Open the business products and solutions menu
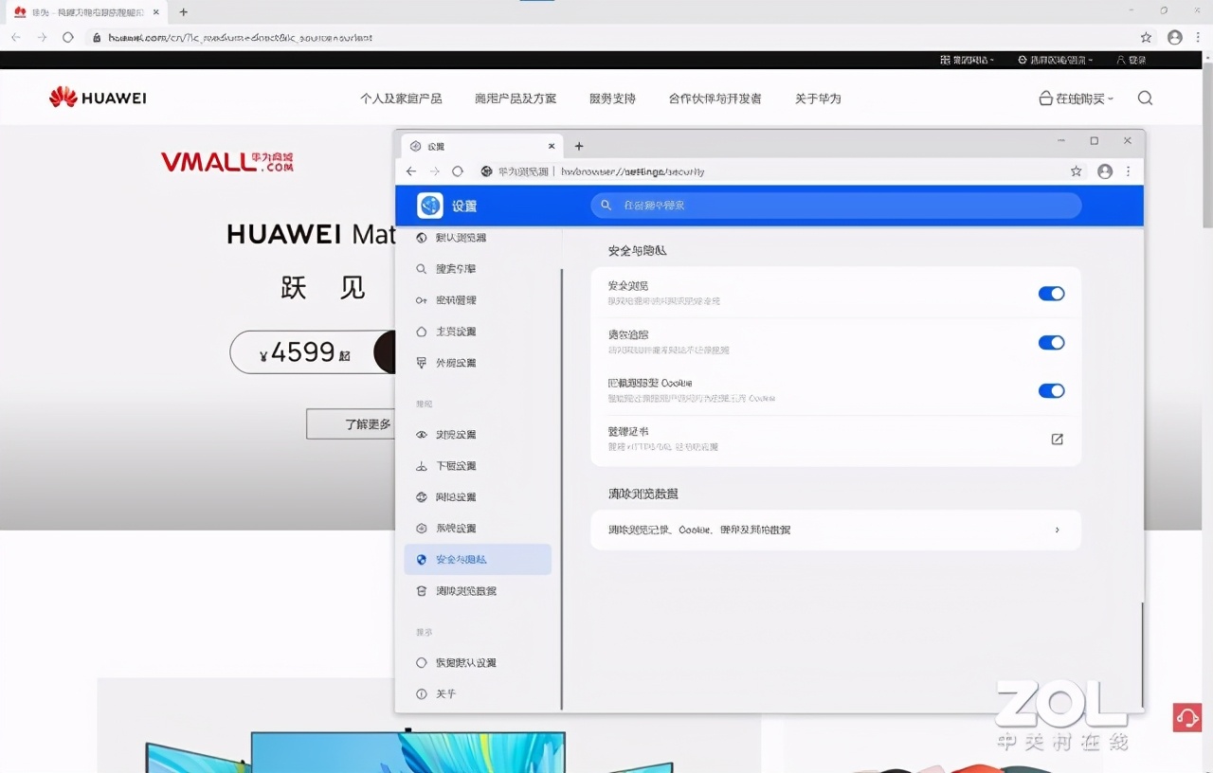The image size is (1213, 773). coord(516,99)
